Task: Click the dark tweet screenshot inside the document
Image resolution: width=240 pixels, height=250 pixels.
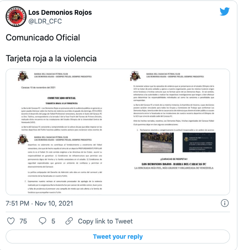Action: (199, 142)
